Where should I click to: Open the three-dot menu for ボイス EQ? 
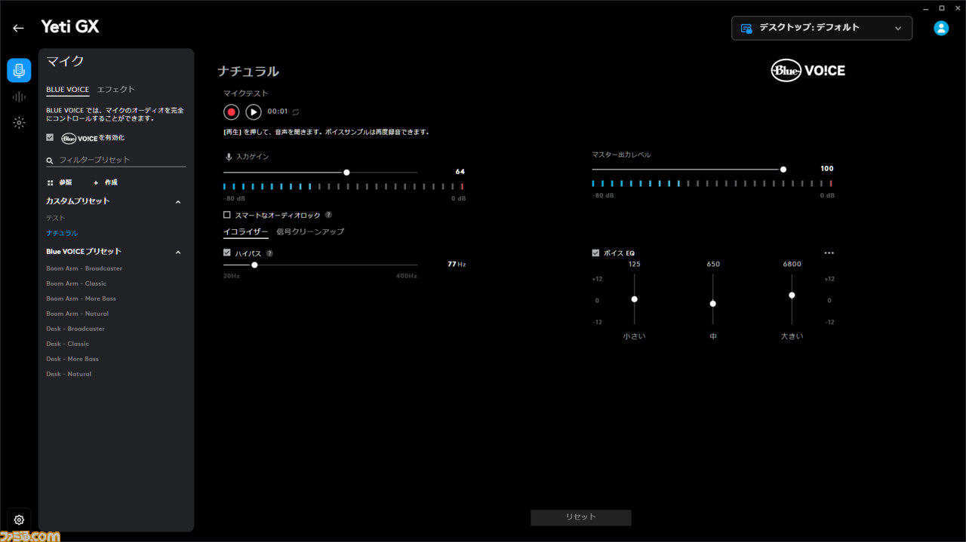pyautogui.click(x=829, y=253)
